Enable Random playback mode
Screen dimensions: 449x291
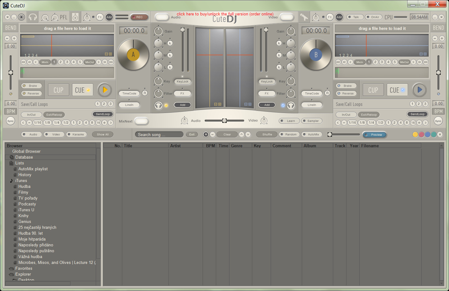click(x=289, y=134)
